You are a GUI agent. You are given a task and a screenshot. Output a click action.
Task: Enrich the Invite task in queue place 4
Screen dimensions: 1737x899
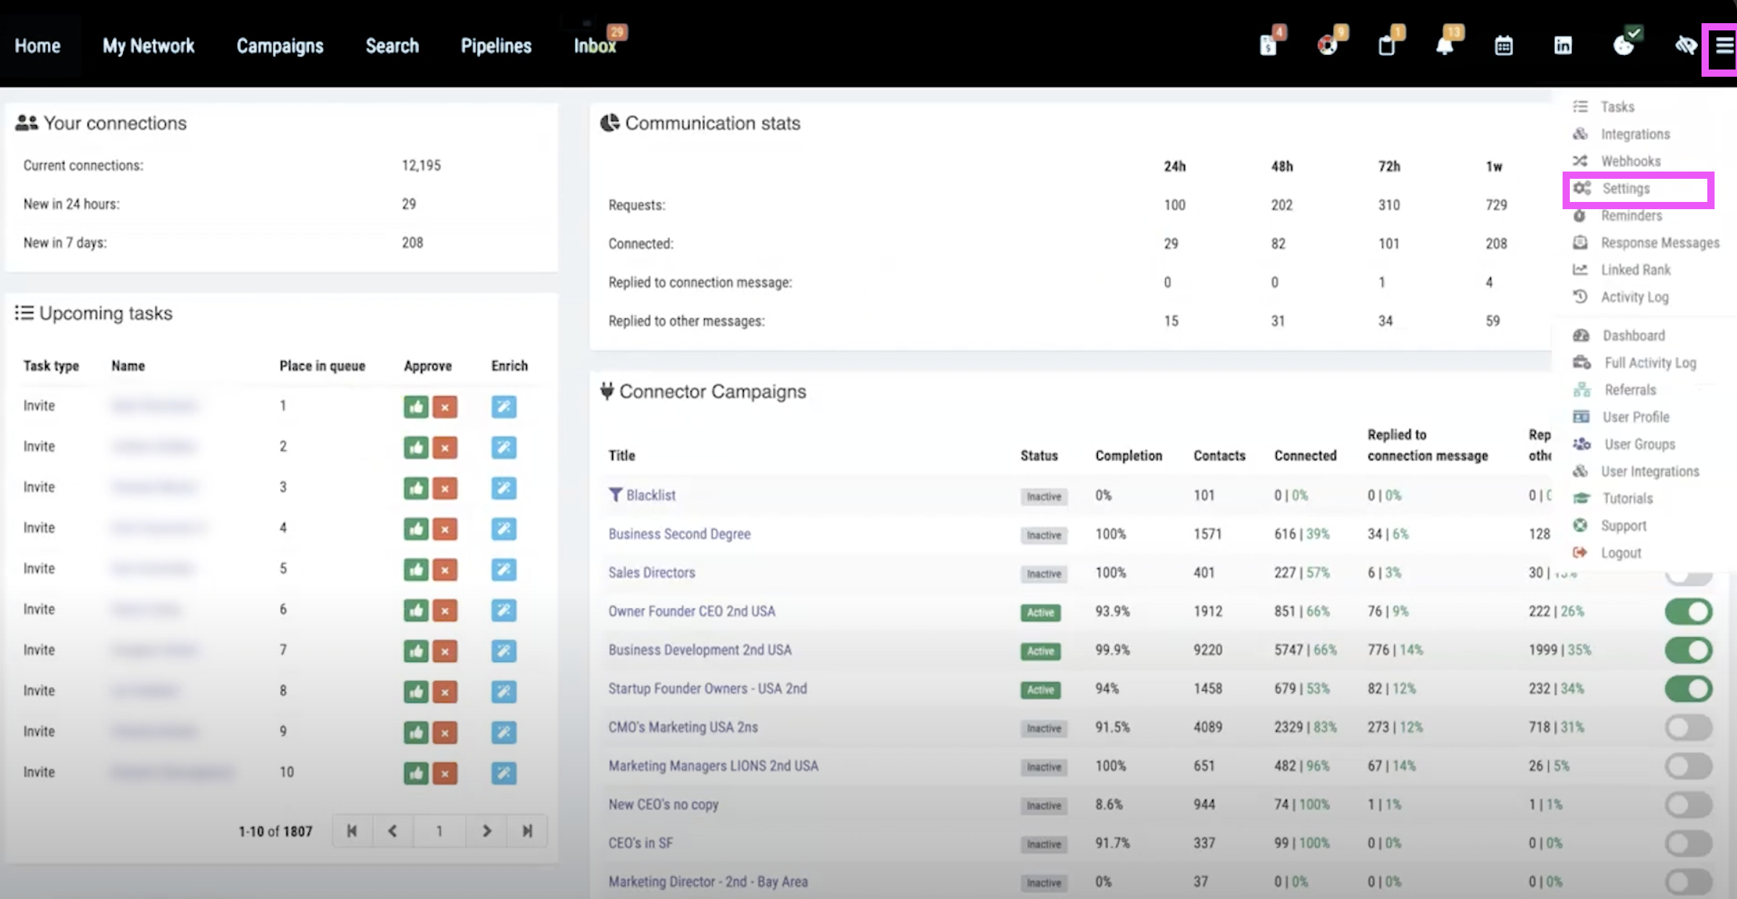point(504,529)
